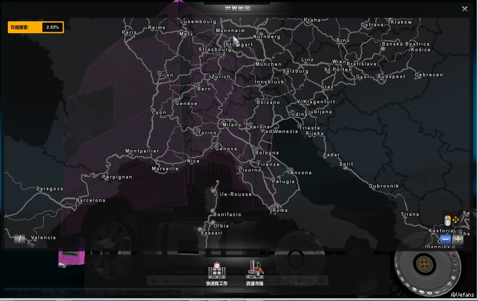Select München on the map
The width and height of the screenshot is (478, 301).
(268, 64)
